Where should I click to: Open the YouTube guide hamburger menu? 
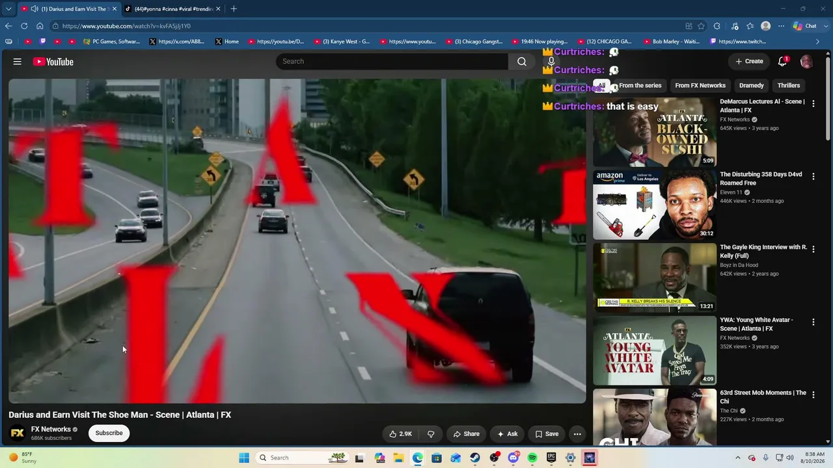tap(18, 62)
